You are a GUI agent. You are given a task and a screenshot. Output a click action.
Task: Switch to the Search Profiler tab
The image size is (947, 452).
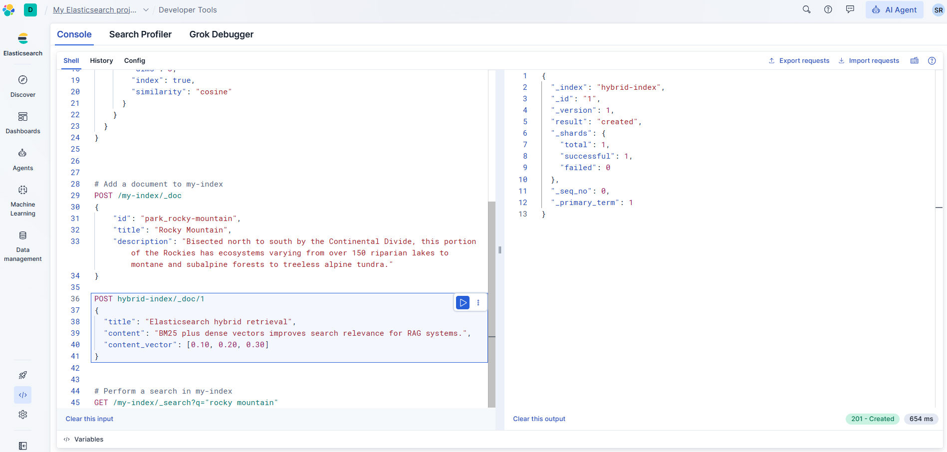coord(140,34)
